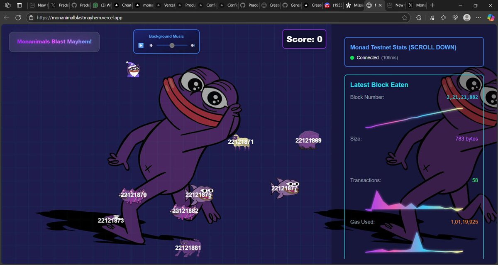Click the address bar URL
The width and height of the screenshot is (498, 265).
tap(80, 18)
